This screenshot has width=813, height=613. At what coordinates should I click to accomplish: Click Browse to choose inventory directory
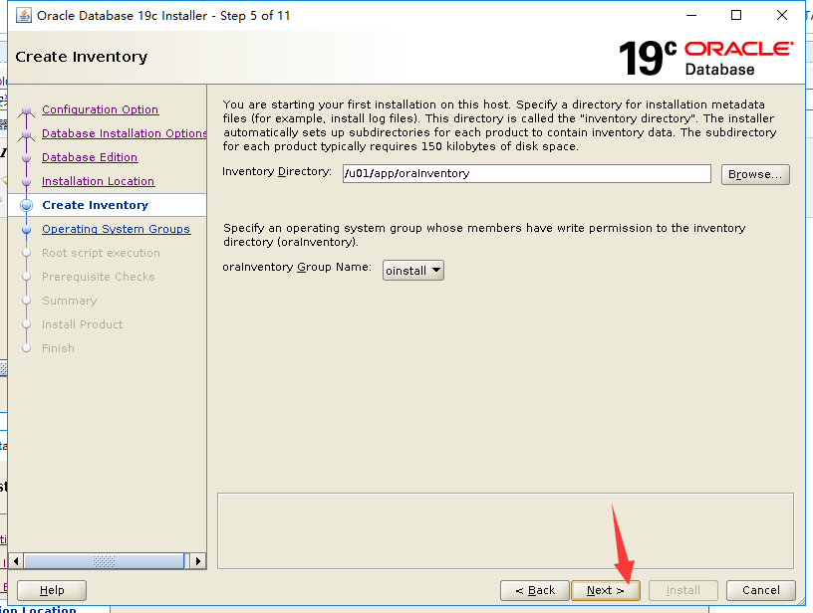[755, 174]
